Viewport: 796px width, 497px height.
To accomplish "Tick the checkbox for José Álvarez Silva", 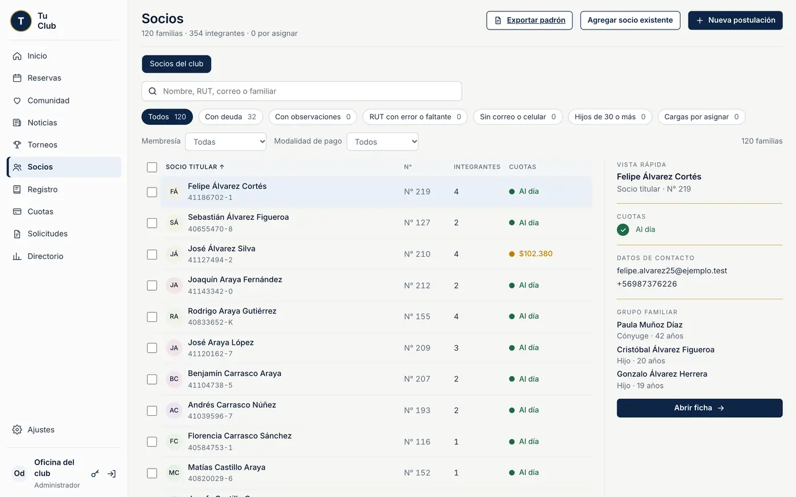I will 152,254.
